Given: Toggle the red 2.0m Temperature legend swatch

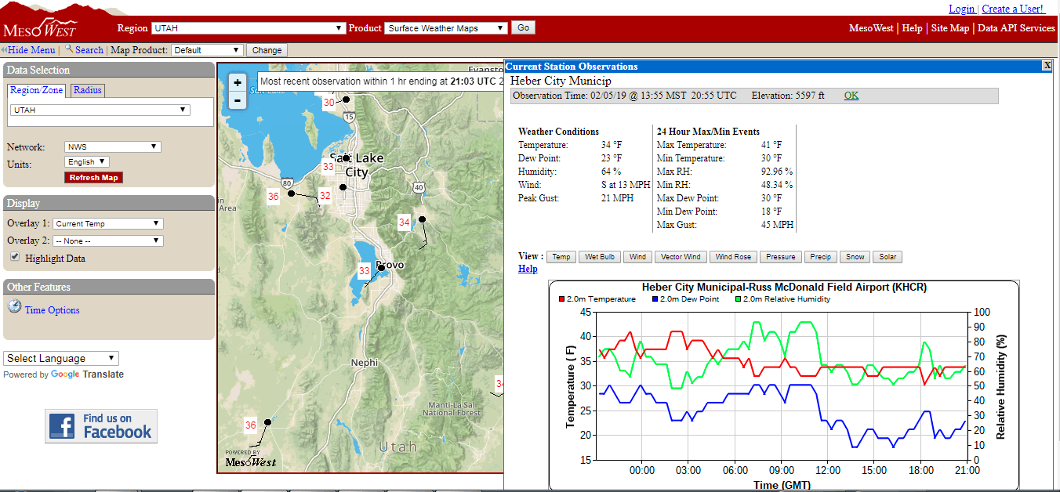Looking at the screenshot, I should (561, 299).
